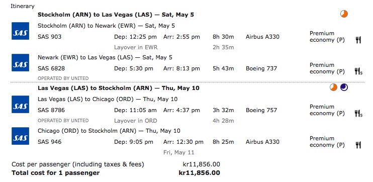373x182 pixels.
Task: Click meal icon for SAS 903 flight
Action: (x=358, y=40)
